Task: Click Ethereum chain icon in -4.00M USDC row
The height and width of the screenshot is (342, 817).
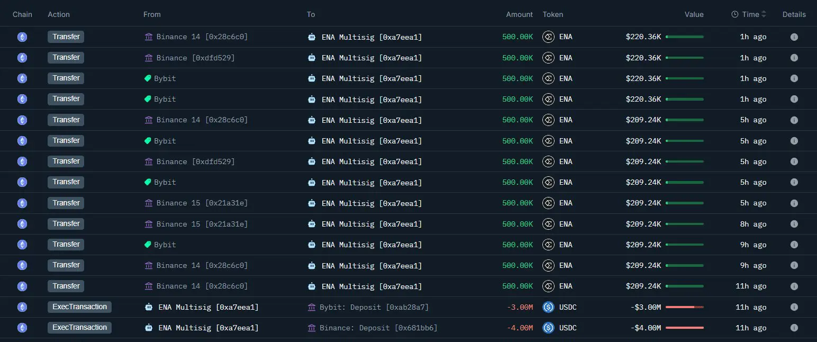Action: tap(22, 328)
